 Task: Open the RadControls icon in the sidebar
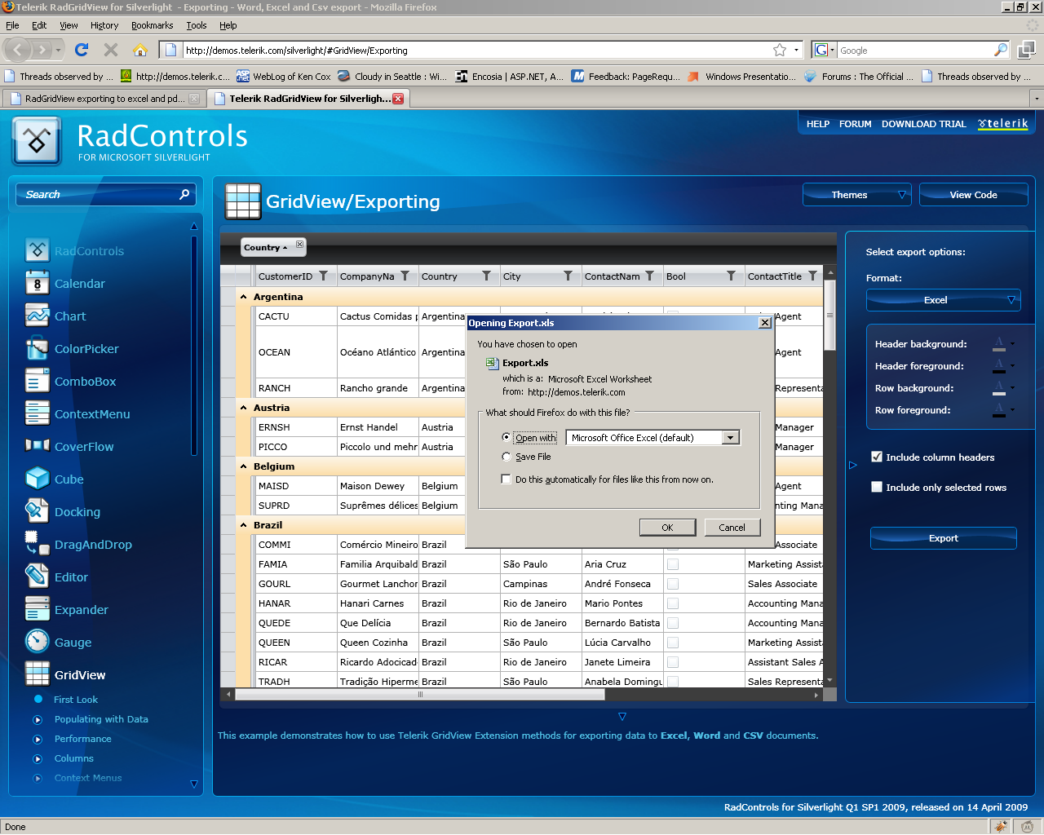pyautogui.click(x=37, y=250)
